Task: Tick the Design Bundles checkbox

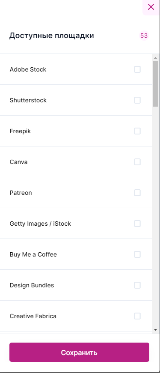Action: click(x=137, y=285)
